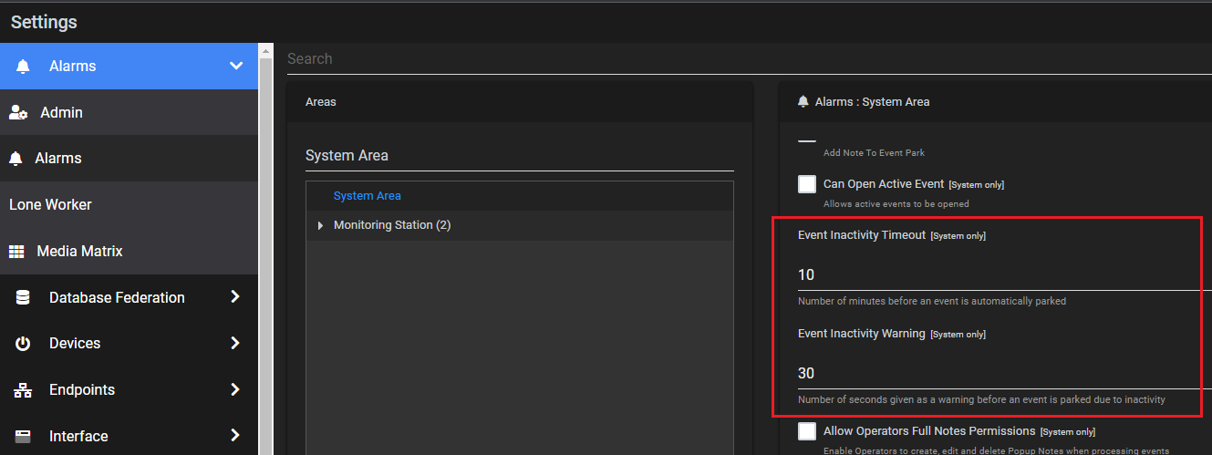Click the Media Matrix grid icon
1212x455 pixels.
coord(16,251)
